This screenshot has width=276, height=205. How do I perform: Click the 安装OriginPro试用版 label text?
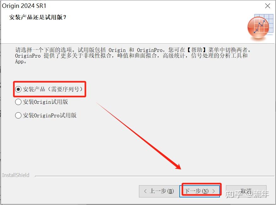tap(50, 115)
